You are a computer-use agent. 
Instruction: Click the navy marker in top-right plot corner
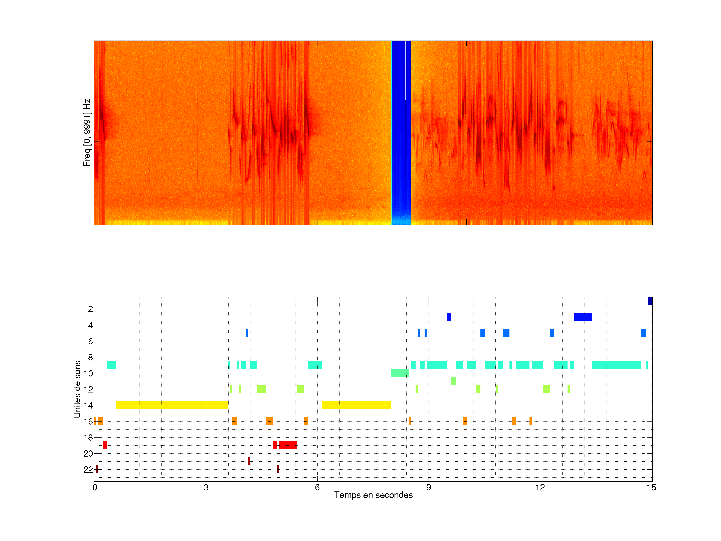click(650, 301)
